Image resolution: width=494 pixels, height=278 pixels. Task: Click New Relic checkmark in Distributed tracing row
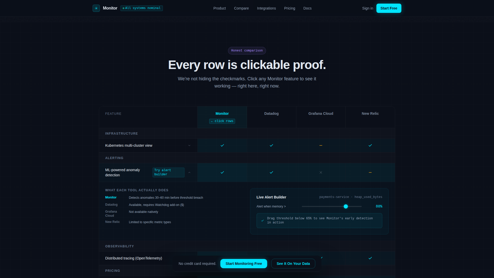pyautogui.click(x=370, y=258)
